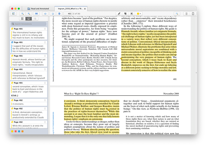Select the note annotation tool
Image resolution: width=206 pixels, height=146 pixels.
pos(125,14)
